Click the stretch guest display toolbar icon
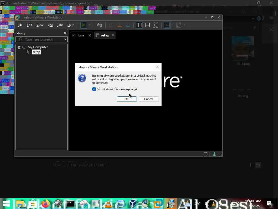Image resolution: width=278 pixels, height=209 pixels. tap(179, 25)
